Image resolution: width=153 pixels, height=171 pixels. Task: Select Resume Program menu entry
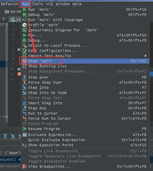click(85, 129)
